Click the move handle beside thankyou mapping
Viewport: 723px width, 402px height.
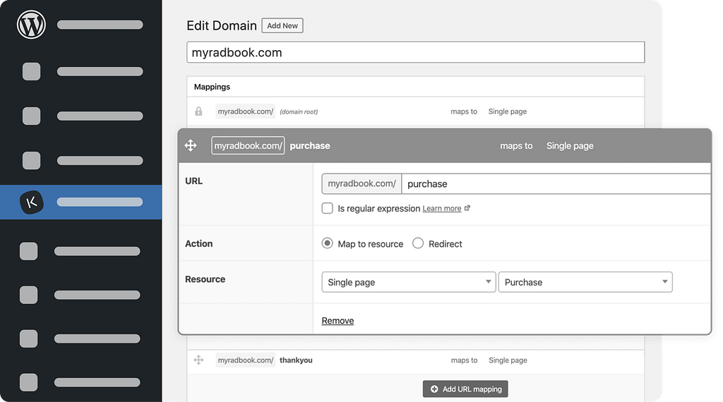click(198, 360)
